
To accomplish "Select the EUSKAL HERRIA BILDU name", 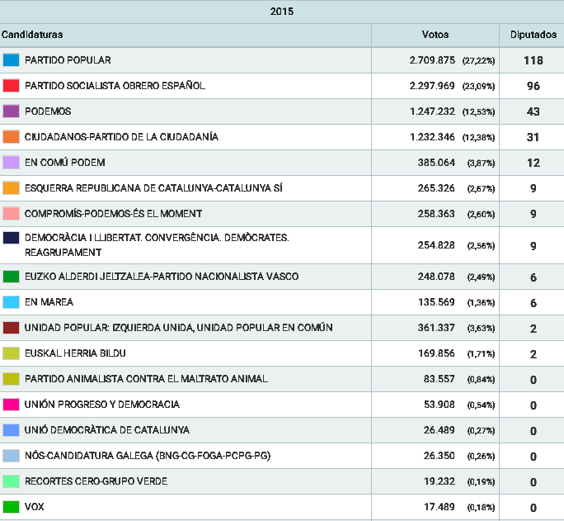I will [75, 353].
